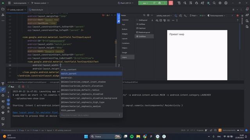Open Palette panel settings gear
Viewport: 250px width, 140px height.
(148, 15)
